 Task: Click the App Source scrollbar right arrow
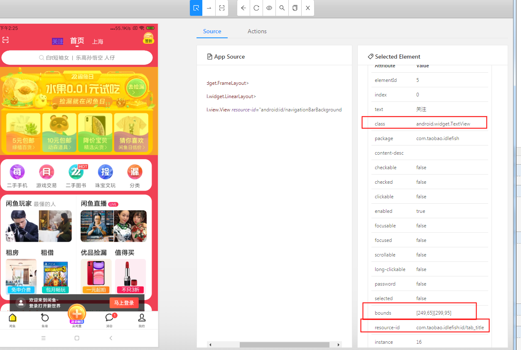[x=339, y=345]
